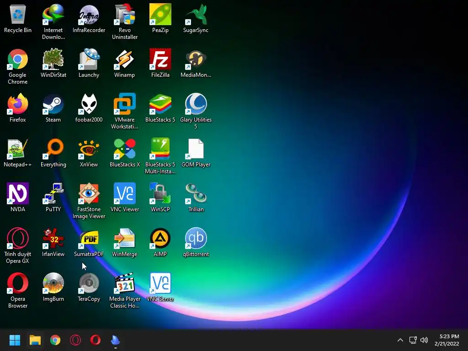
Task: Launch Chrome from the taskbar
Action: click(x=55, y=340)
